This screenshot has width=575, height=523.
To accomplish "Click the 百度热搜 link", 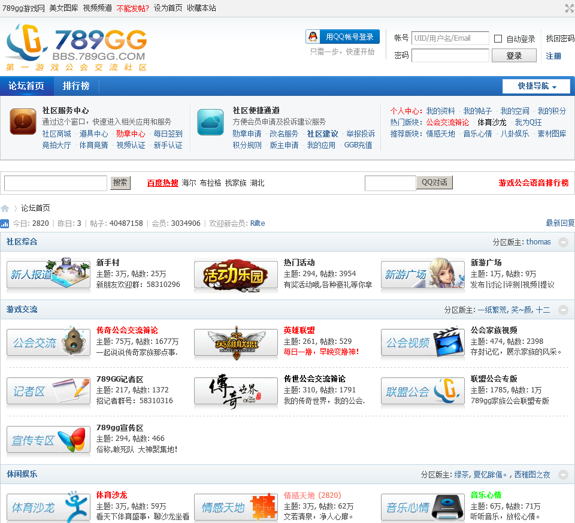I will click(162, 183).
